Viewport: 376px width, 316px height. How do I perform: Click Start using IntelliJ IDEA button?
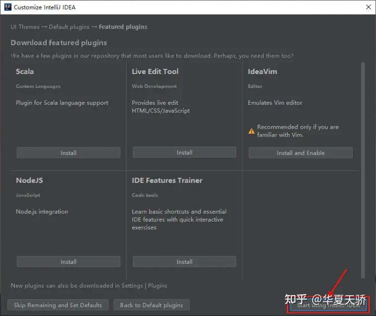coord(328,305)
